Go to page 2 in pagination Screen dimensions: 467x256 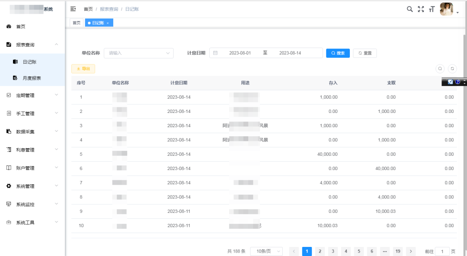(320, 251)
